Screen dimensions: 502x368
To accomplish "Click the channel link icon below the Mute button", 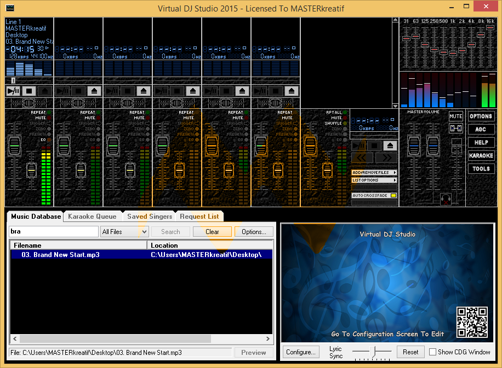I will (455, 128).
